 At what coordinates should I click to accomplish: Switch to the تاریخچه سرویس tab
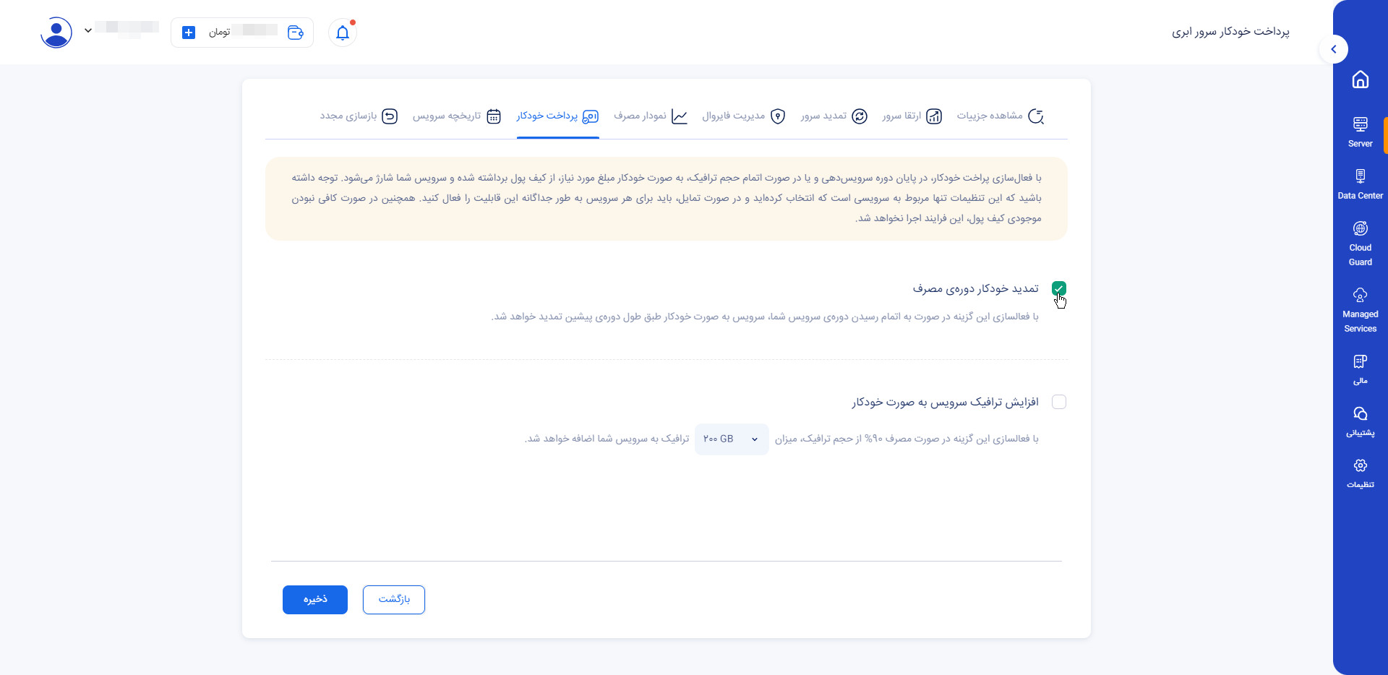[457, 116]
